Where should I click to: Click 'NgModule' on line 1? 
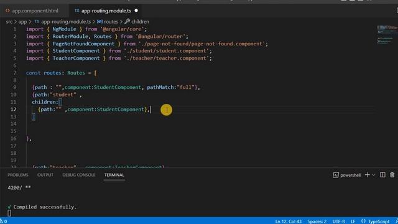(x=64, y=29)
